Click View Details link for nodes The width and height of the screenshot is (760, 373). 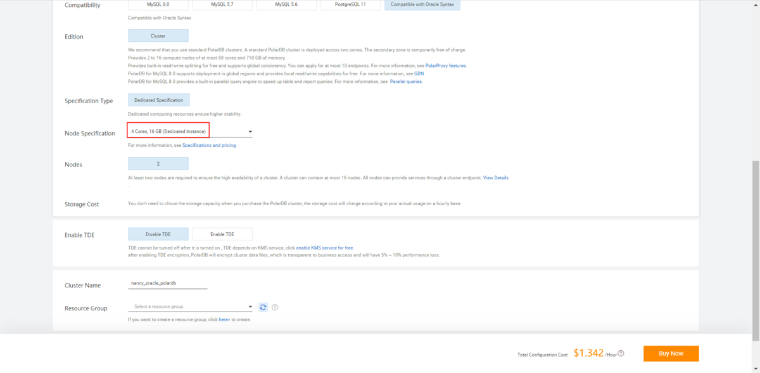tap(496, 178)
